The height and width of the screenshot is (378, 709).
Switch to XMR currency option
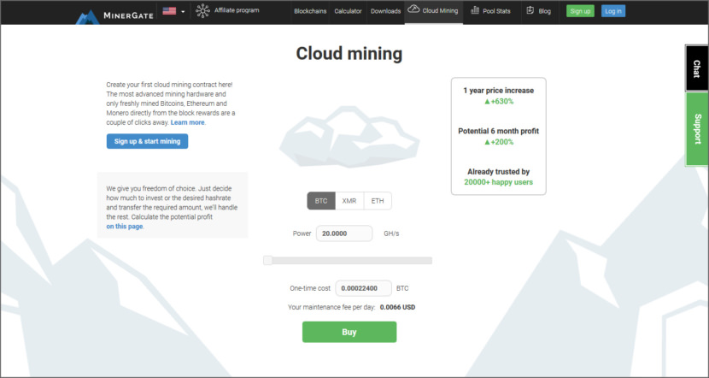349,201
